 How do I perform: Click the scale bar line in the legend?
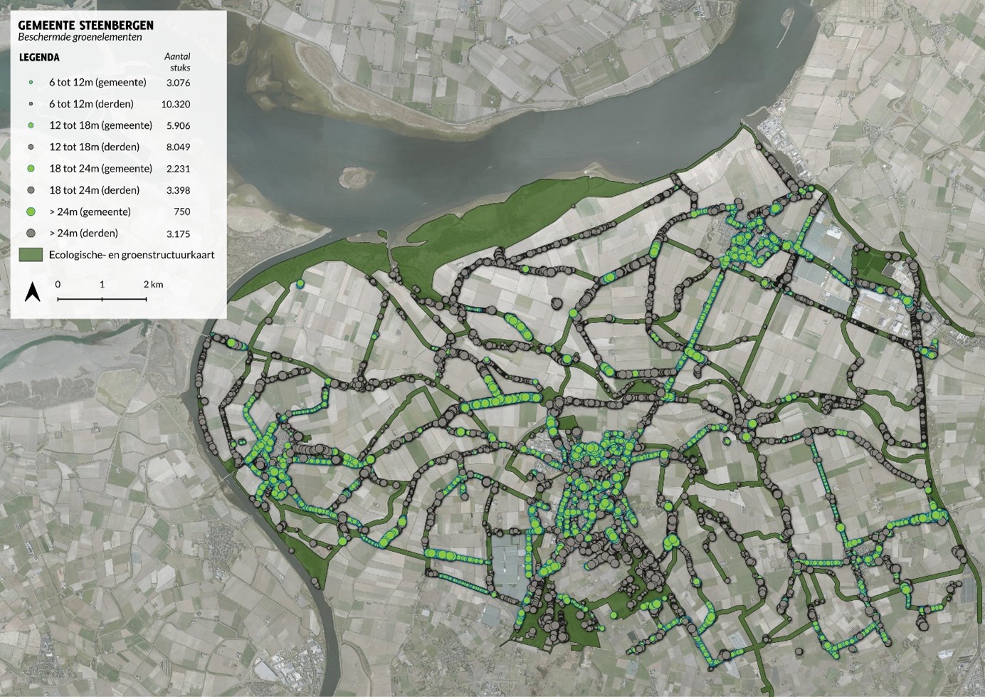[x=102, y=299]
